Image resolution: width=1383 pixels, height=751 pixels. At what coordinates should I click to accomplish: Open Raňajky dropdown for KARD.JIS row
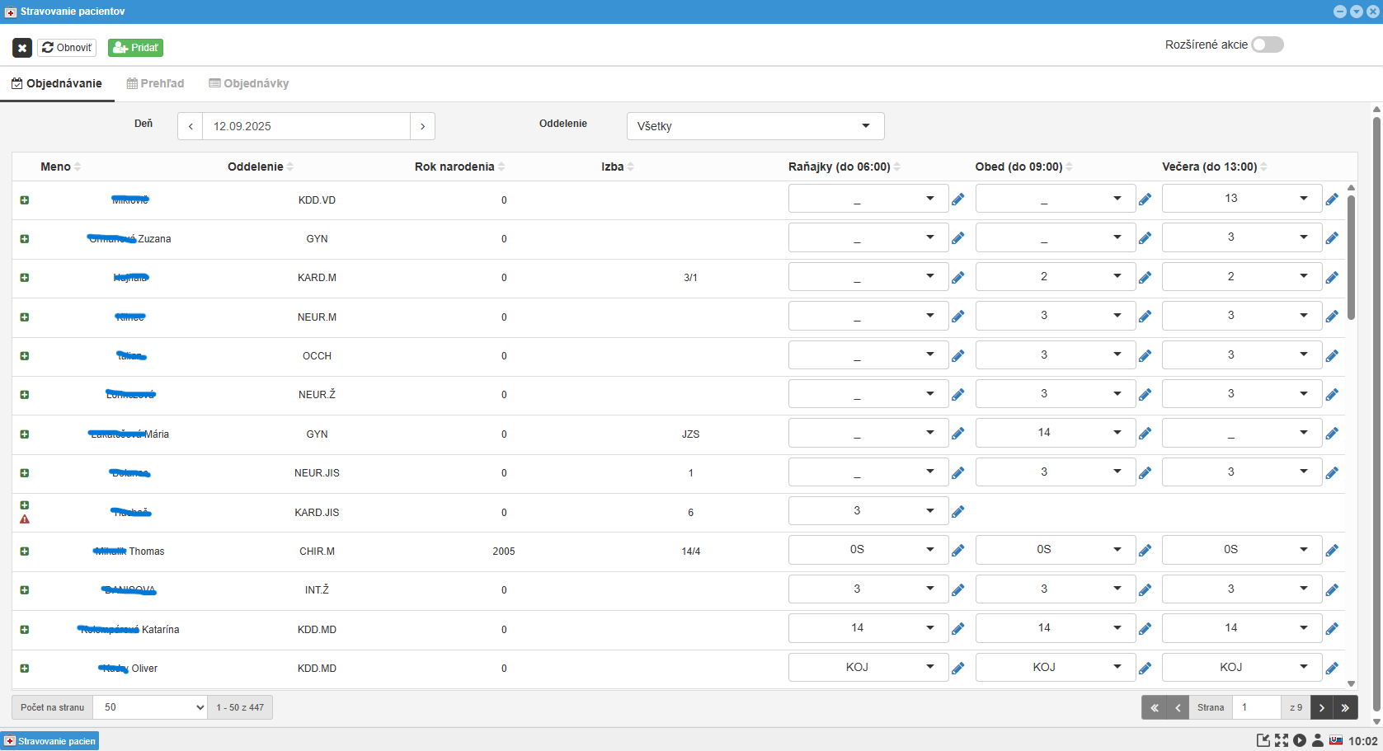(x=868, y=510)
